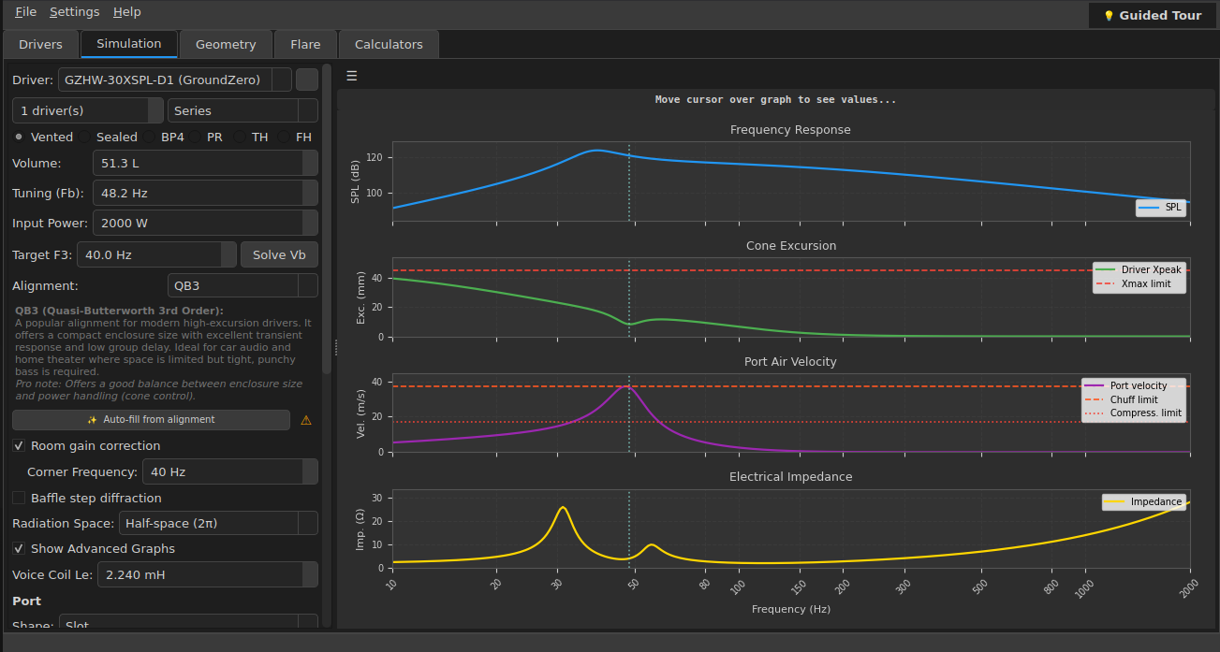Click the 'Move cursor over graph' hint text
The image size is (1220, 652).
point(776,99)
